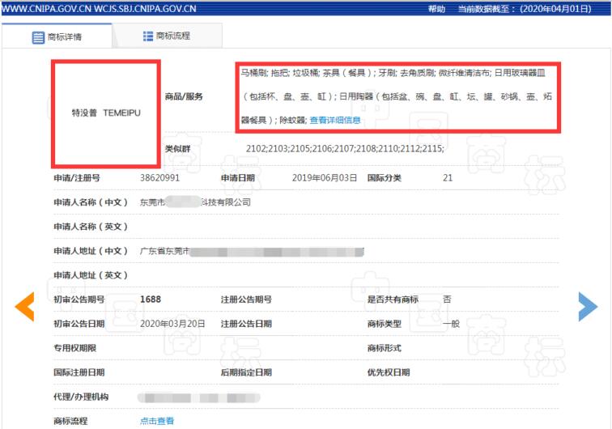The width and height of the screenshot is (612, 429).
Task: Select announcement date 2020年03月20日
Action: (x=172, y=324)
